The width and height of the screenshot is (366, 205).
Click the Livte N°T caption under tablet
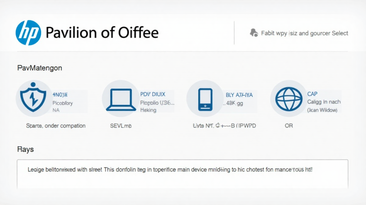(224, 126)
